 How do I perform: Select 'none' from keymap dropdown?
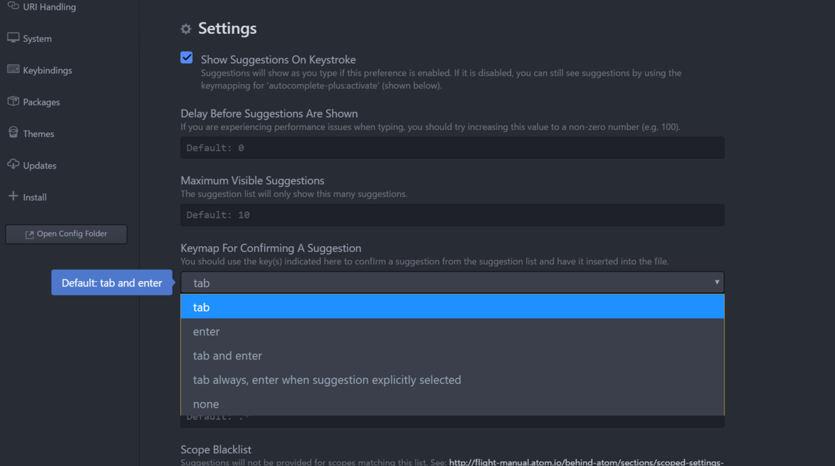click(x=452, y=404)
